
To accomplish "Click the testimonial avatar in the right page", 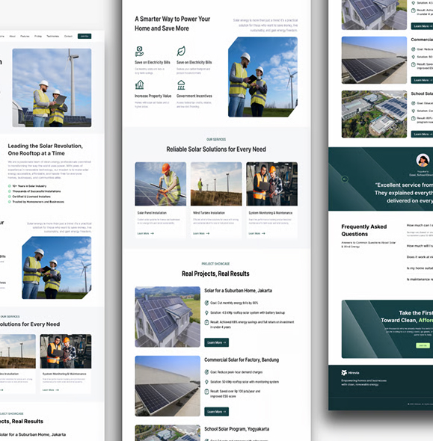I will (x=423, y=160).
